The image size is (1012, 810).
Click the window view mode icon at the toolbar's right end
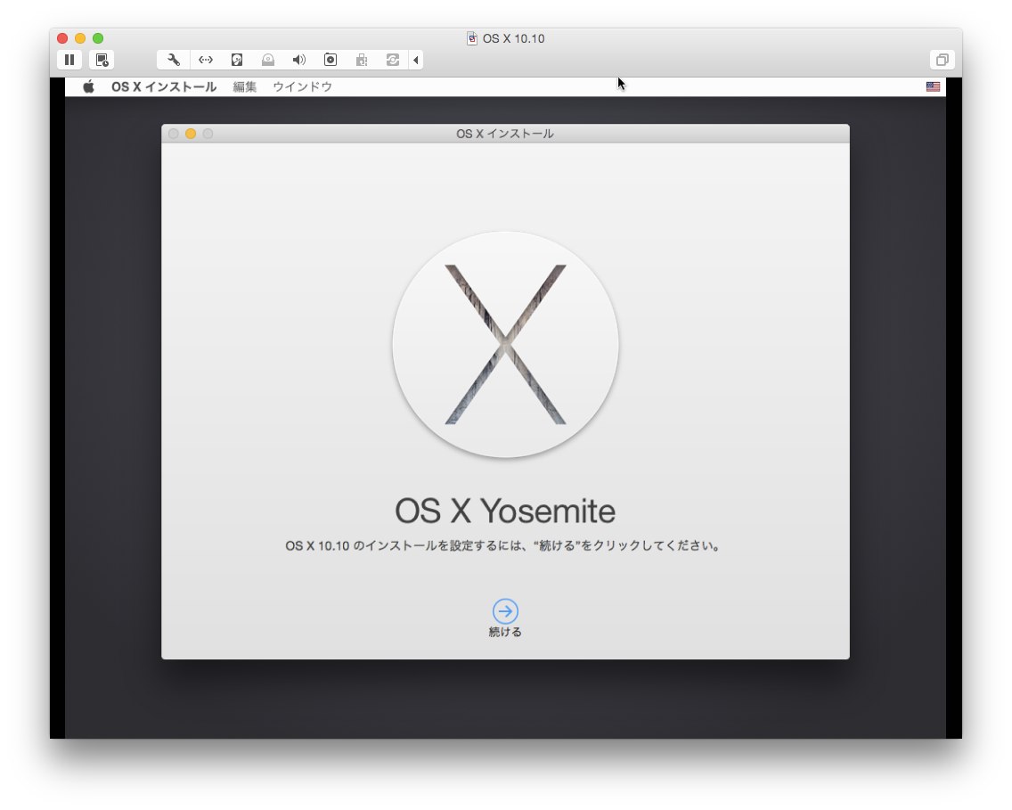pyautogui.click(x=943, y=60)
